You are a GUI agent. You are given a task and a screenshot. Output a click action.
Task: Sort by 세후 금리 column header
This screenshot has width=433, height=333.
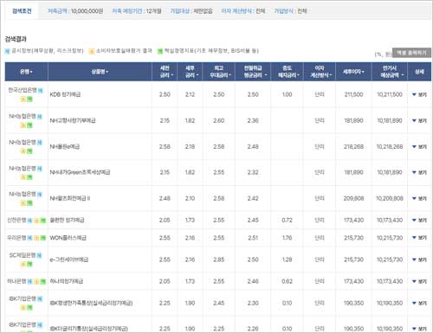[x=190, y=72]
